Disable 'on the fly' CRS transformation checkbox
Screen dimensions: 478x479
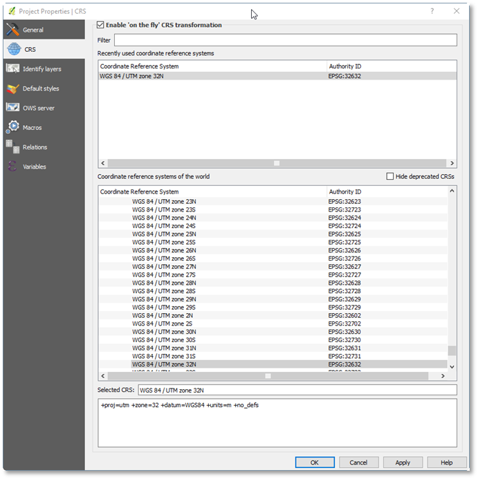(101, 25)
